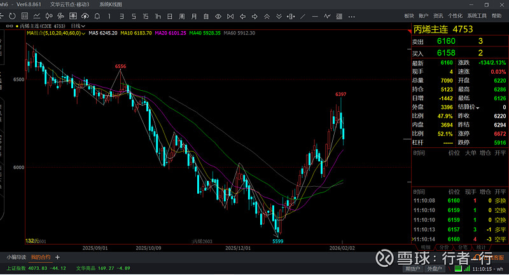The width and height of the screenshot is (509, 275).
Task: Open the 个性化 menu
Action: pos(455,16)
